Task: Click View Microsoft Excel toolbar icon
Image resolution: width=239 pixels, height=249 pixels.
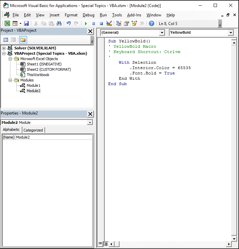Action: 7,23
